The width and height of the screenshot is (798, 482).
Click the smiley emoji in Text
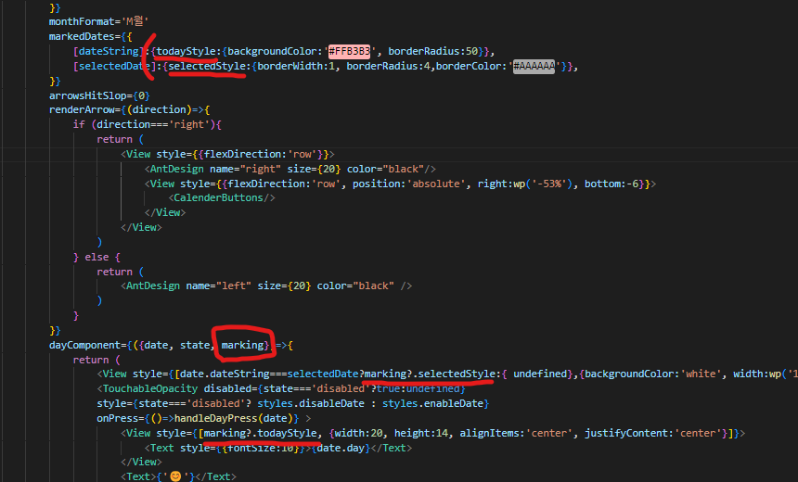[x=175, y=476]
